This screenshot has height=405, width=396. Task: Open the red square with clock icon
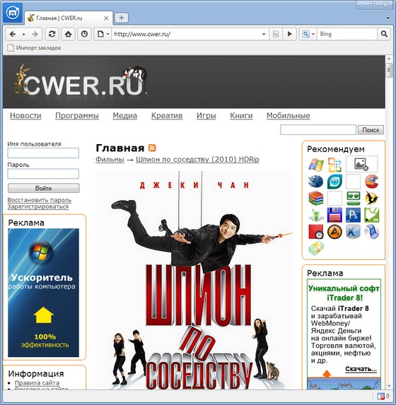point(316,232)
